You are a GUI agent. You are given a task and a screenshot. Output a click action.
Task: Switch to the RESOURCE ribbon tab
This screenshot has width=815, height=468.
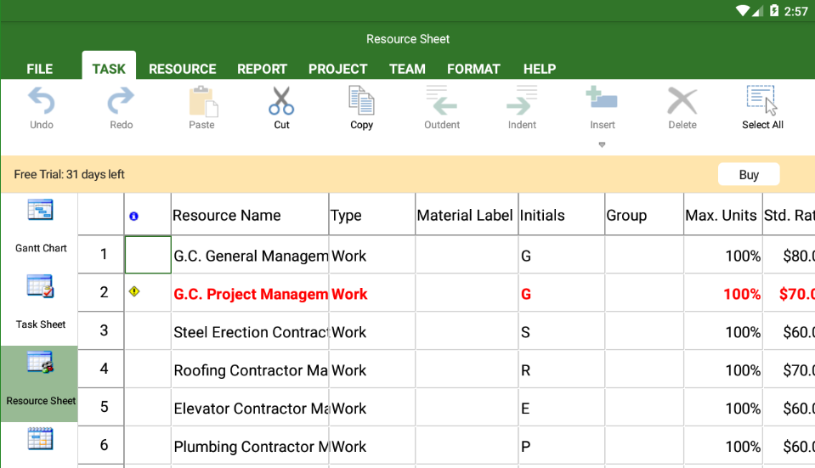pyautogui.click(x=183, y=69)
